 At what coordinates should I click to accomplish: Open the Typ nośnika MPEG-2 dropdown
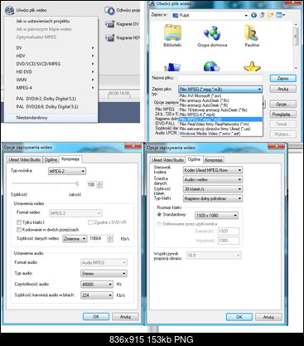pyautogui.click(x=67, y=171)
